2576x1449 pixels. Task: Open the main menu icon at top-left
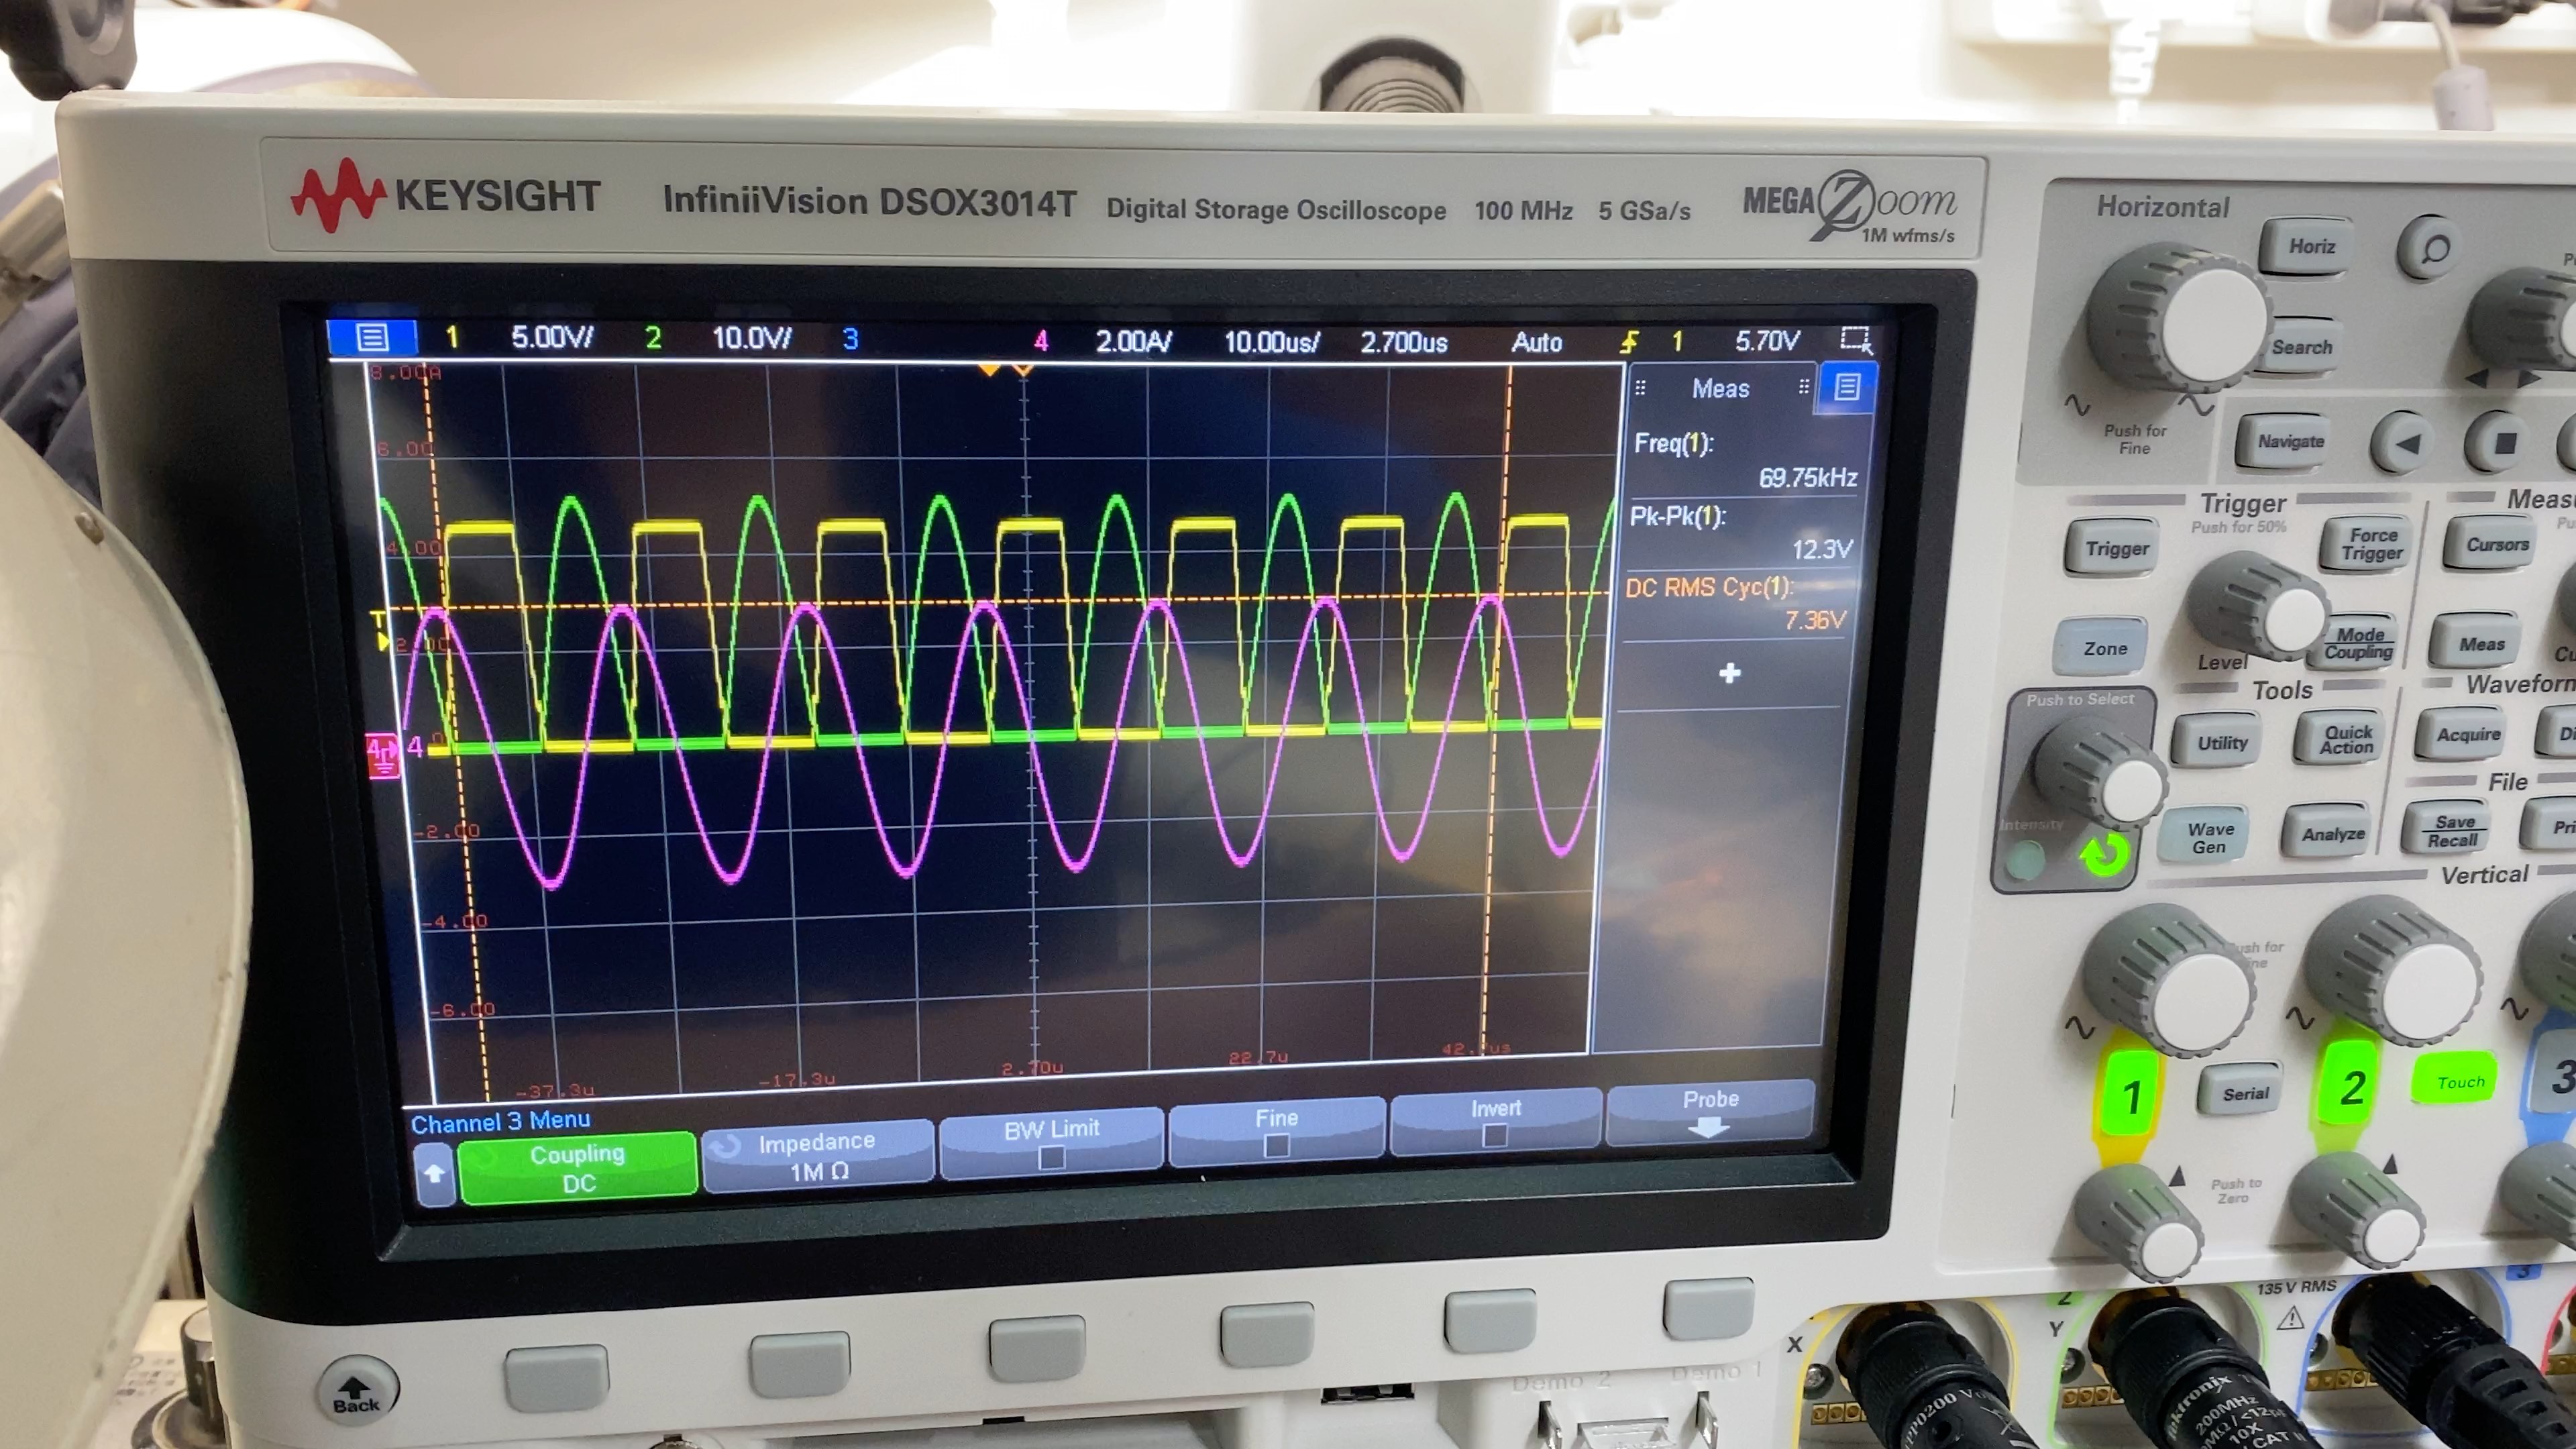pyautogui.click(x=372, y=337)
